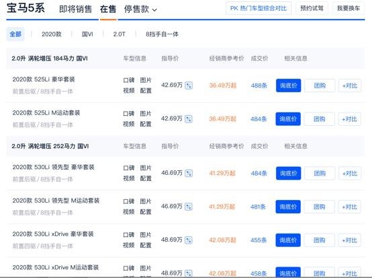This screenshot has height=278, width=372.
Task: Filter by 8挡手自一体 transmission
Action: 162,34
